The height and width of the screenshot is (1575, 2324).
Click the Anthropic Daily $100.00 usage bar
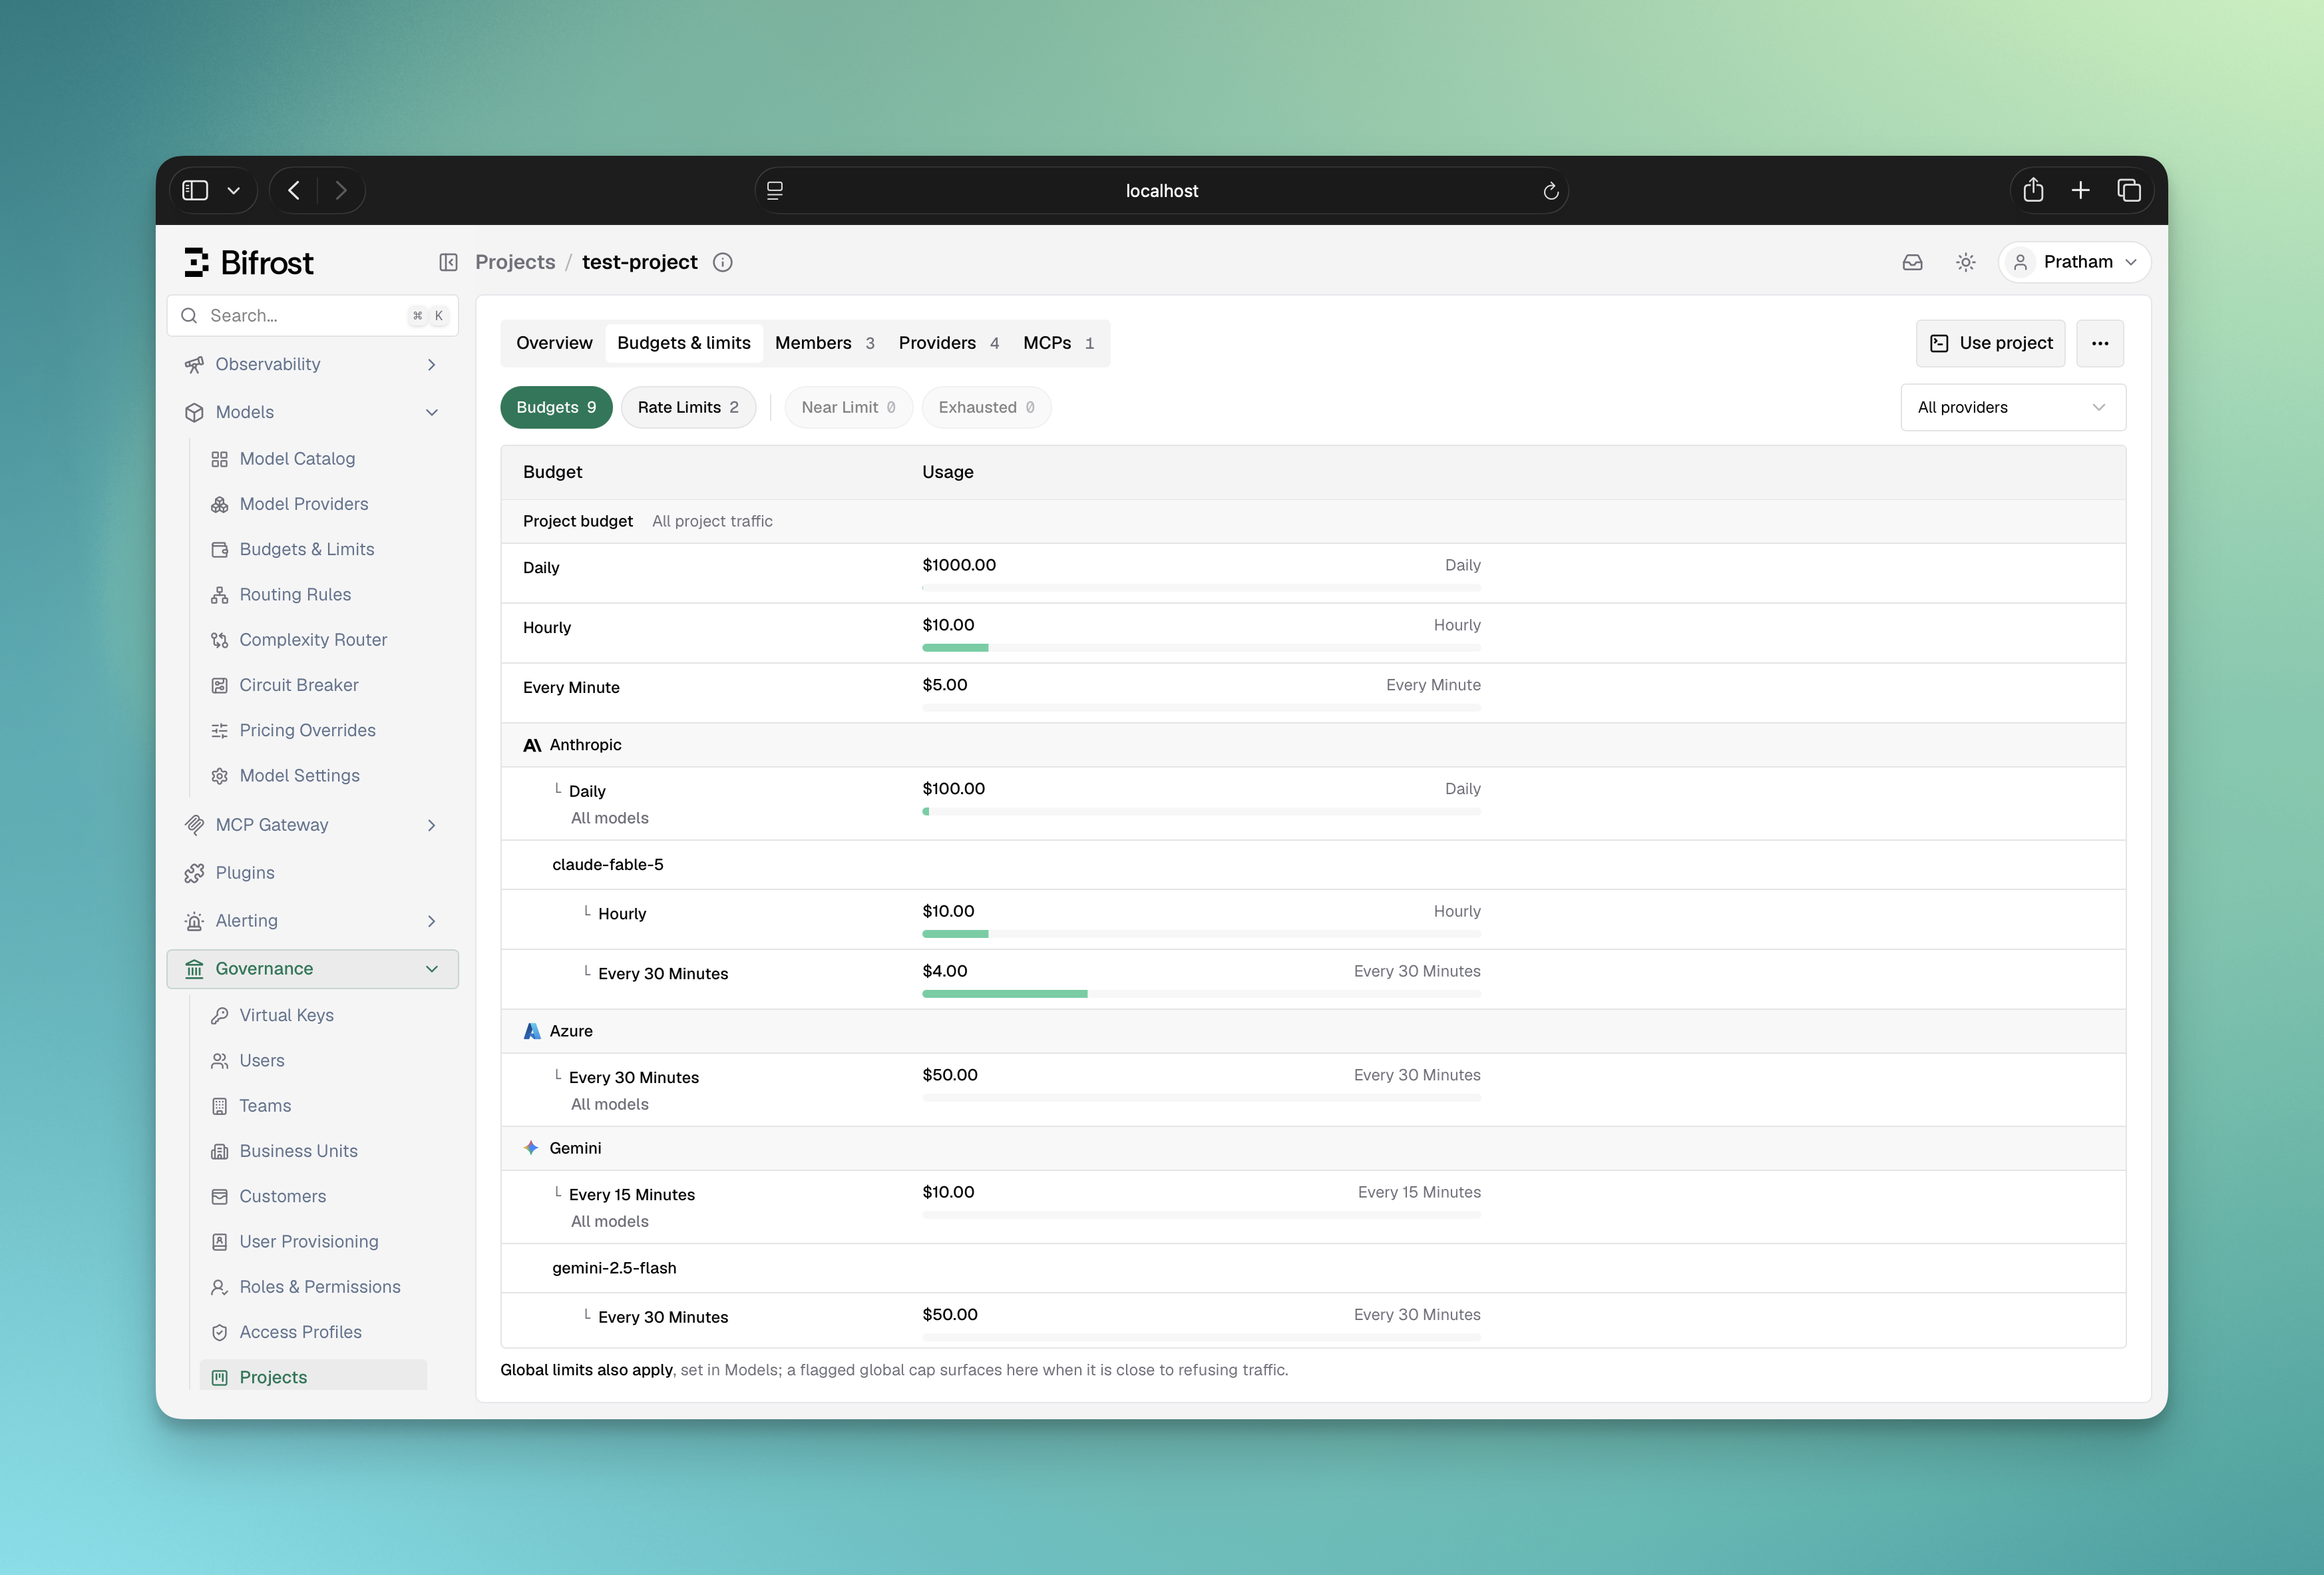pos(1201,812)
